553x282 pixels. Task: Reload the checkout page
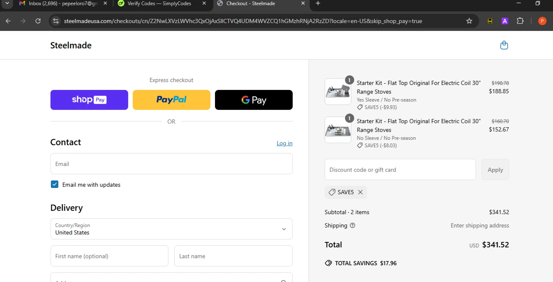point(38,21)
